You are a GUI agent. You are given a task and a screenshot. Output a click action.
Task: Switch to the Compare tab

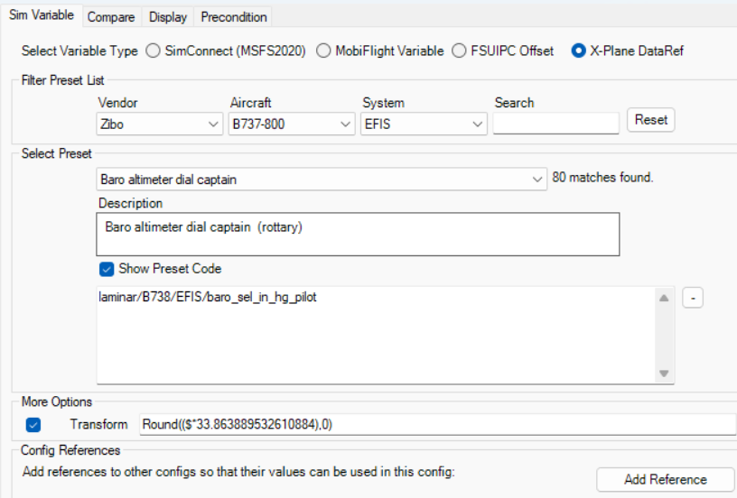[111, 17]
